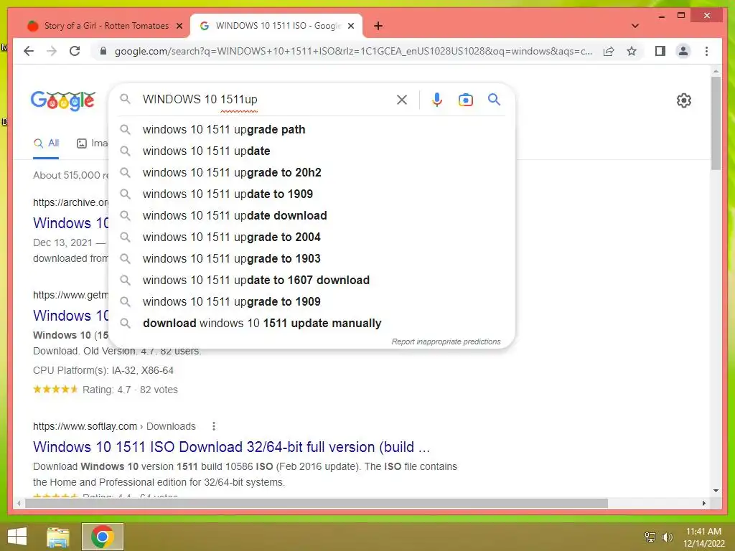
Task: Open the Chrome side panel
Action: pyautogui.click(x=660, y=51)
